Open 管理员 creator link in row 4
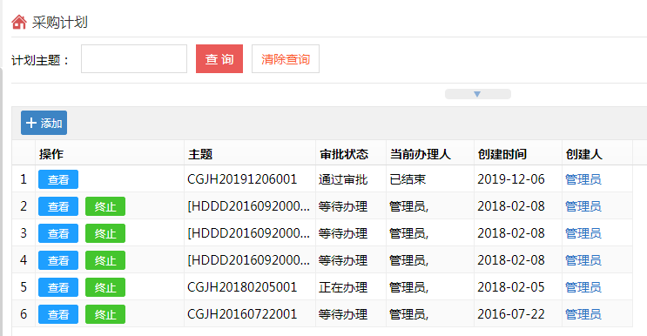The height and width of the screenshot is (336, 647). coord(583,260)
